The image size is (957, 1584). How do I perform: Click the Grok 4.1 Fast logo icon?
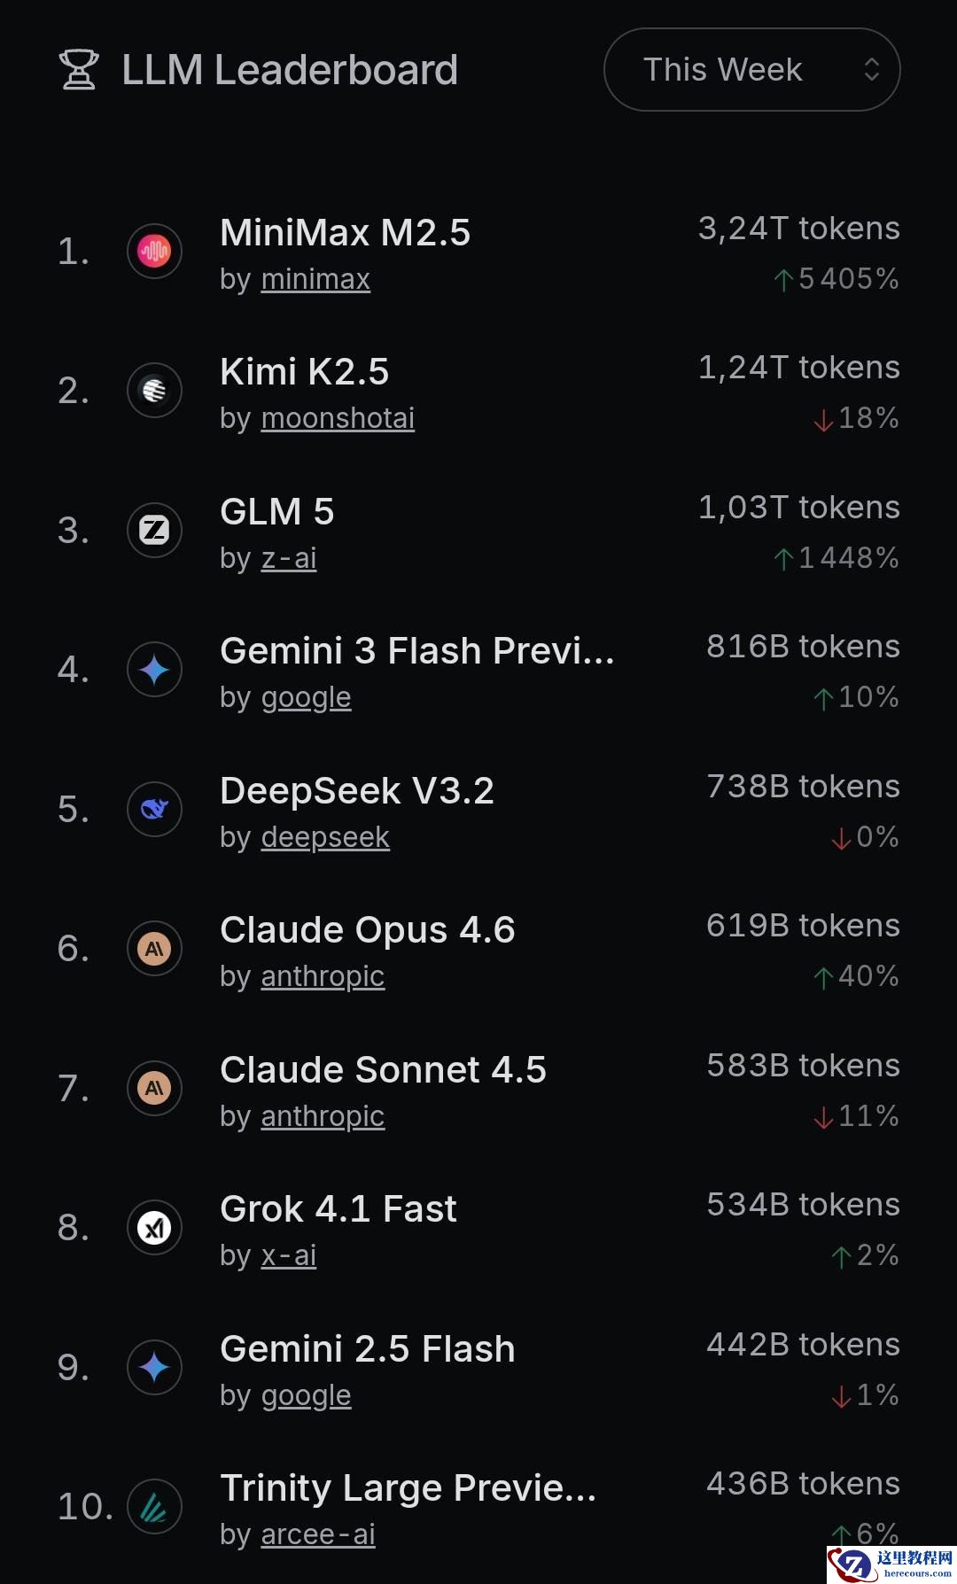154,1228
